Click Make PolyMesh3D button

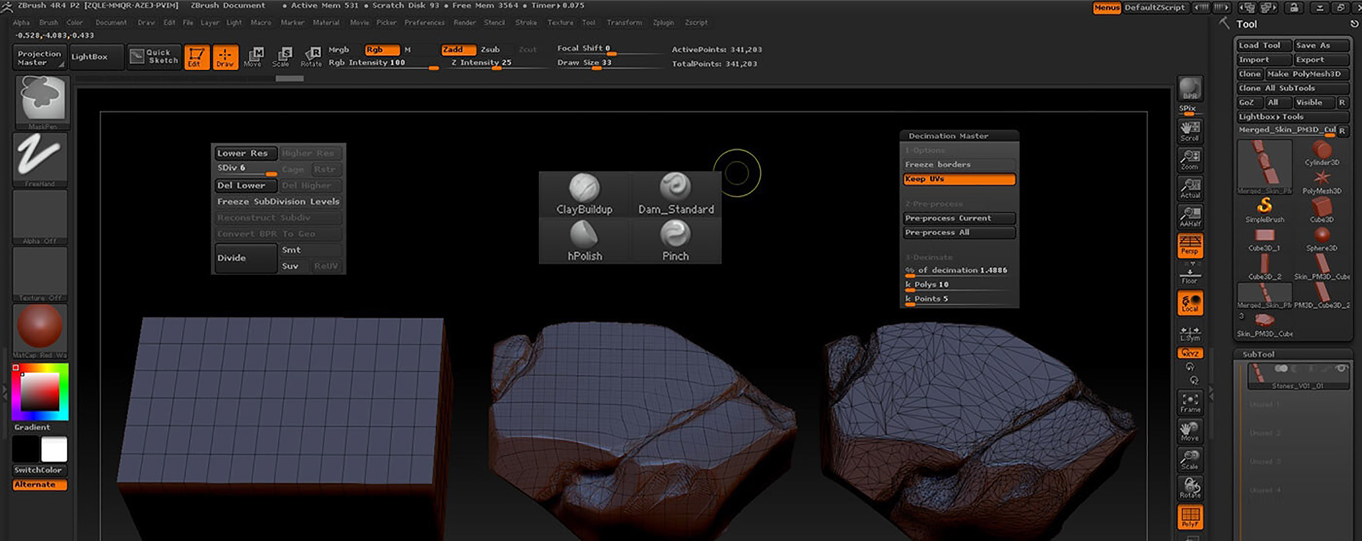pos(1307,74)
